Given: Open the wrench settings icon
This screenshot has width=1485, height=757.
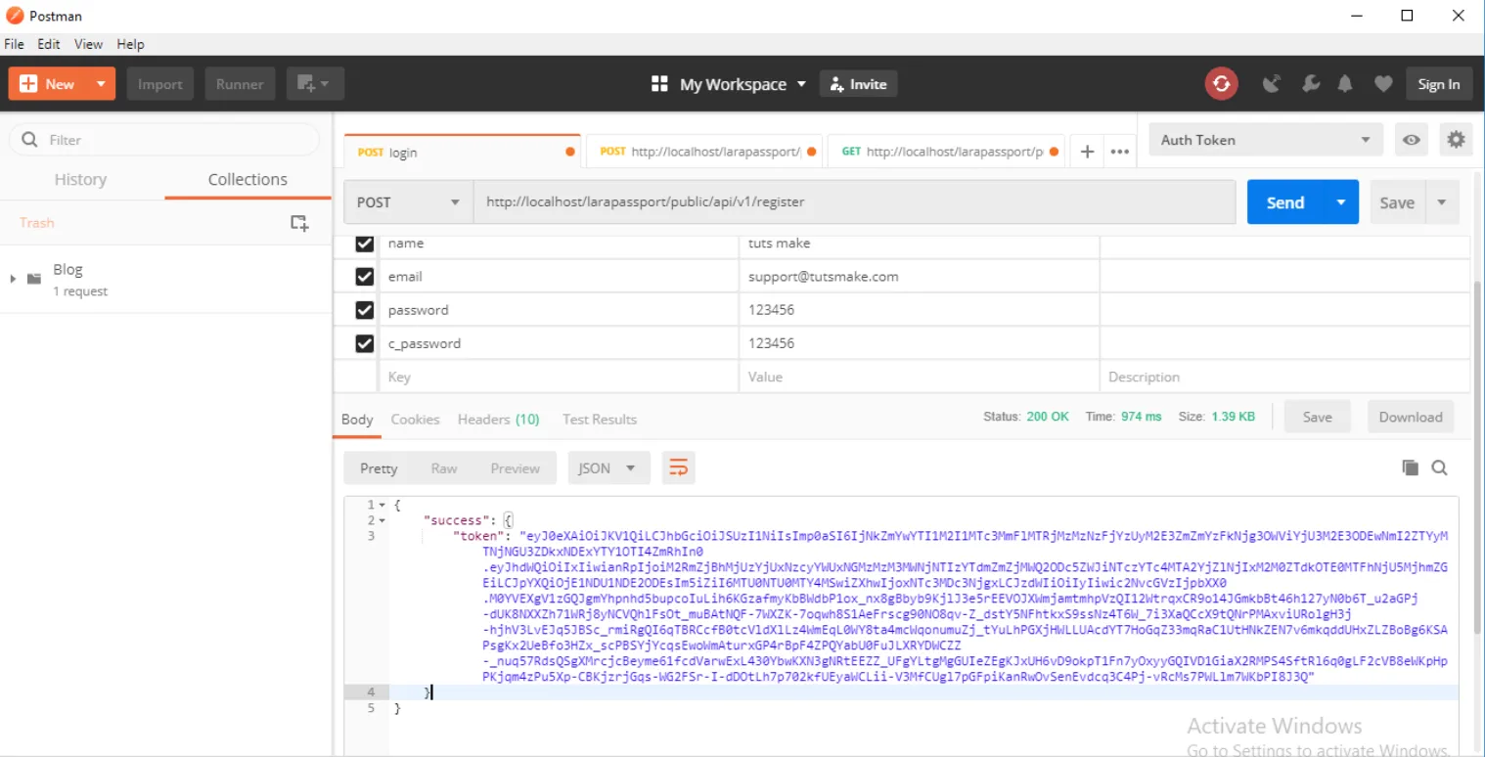Looking at the screenshot, I should (x=1311, y=84).
